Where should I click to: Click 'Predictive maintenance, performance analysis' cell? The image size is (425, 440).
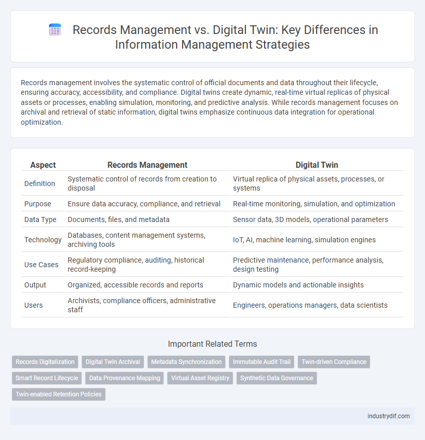click(317, 265)
